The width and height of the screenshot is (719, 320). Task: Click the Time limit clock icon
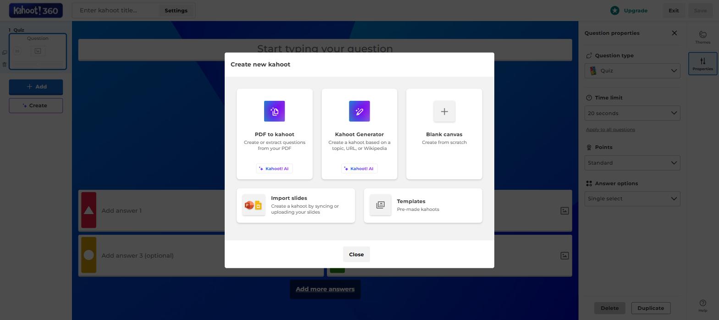click(x=589, y=98)
